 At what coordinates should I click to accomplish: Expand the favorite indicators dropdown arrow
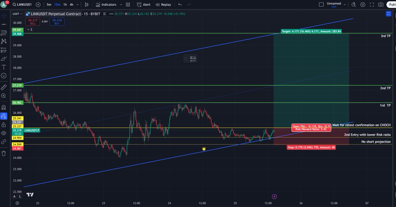tap(121, 5)
